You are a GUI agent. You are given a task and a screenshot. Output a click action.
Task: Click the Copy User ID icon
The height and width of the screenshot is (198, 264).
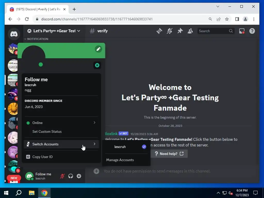(28, 157)
